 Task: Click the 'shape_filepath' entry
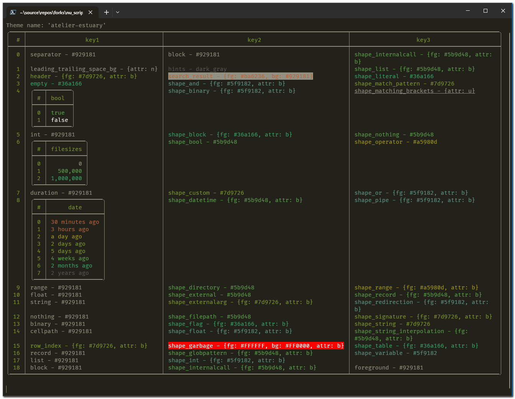(x=210, y=317)
